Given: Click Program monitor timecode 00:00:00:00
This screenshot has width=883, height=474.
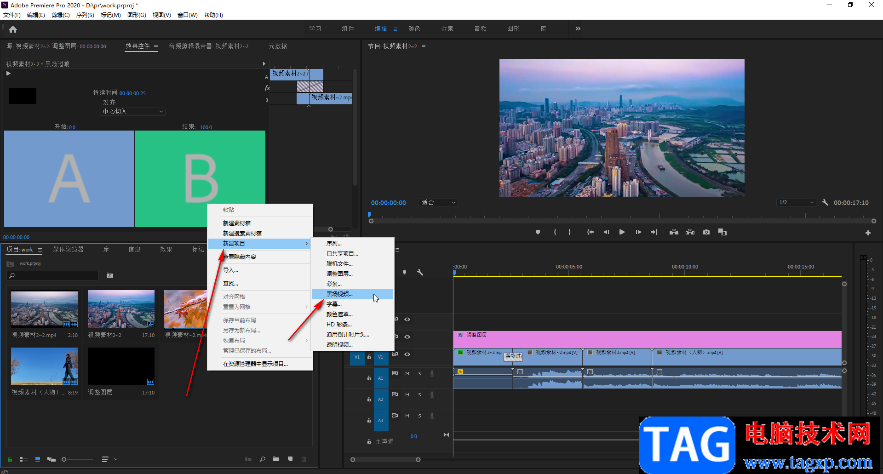Looking at the screenshot, I should coord(389,203).
